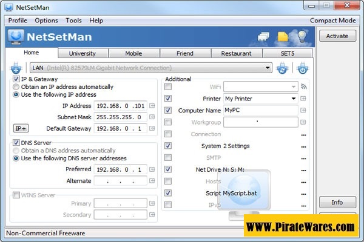Toggle the DNS Server checkbox

pyautogui.click(x=16, y=143)
